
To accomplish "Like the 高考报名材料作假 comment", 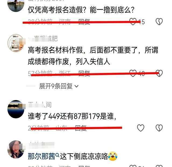I will point(133,73).
